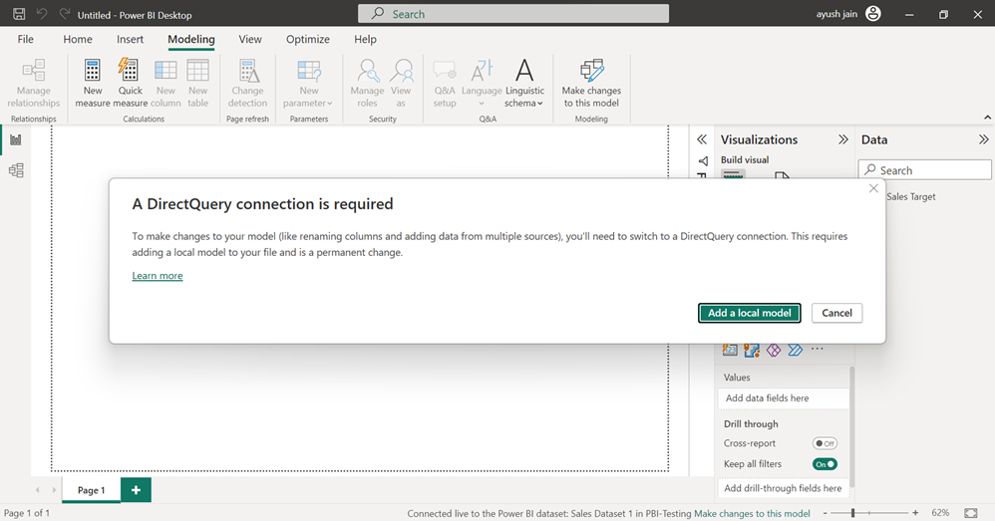Collapse the Filters pane chevron
Screen dimensions: 995x521
pos(701,139)
